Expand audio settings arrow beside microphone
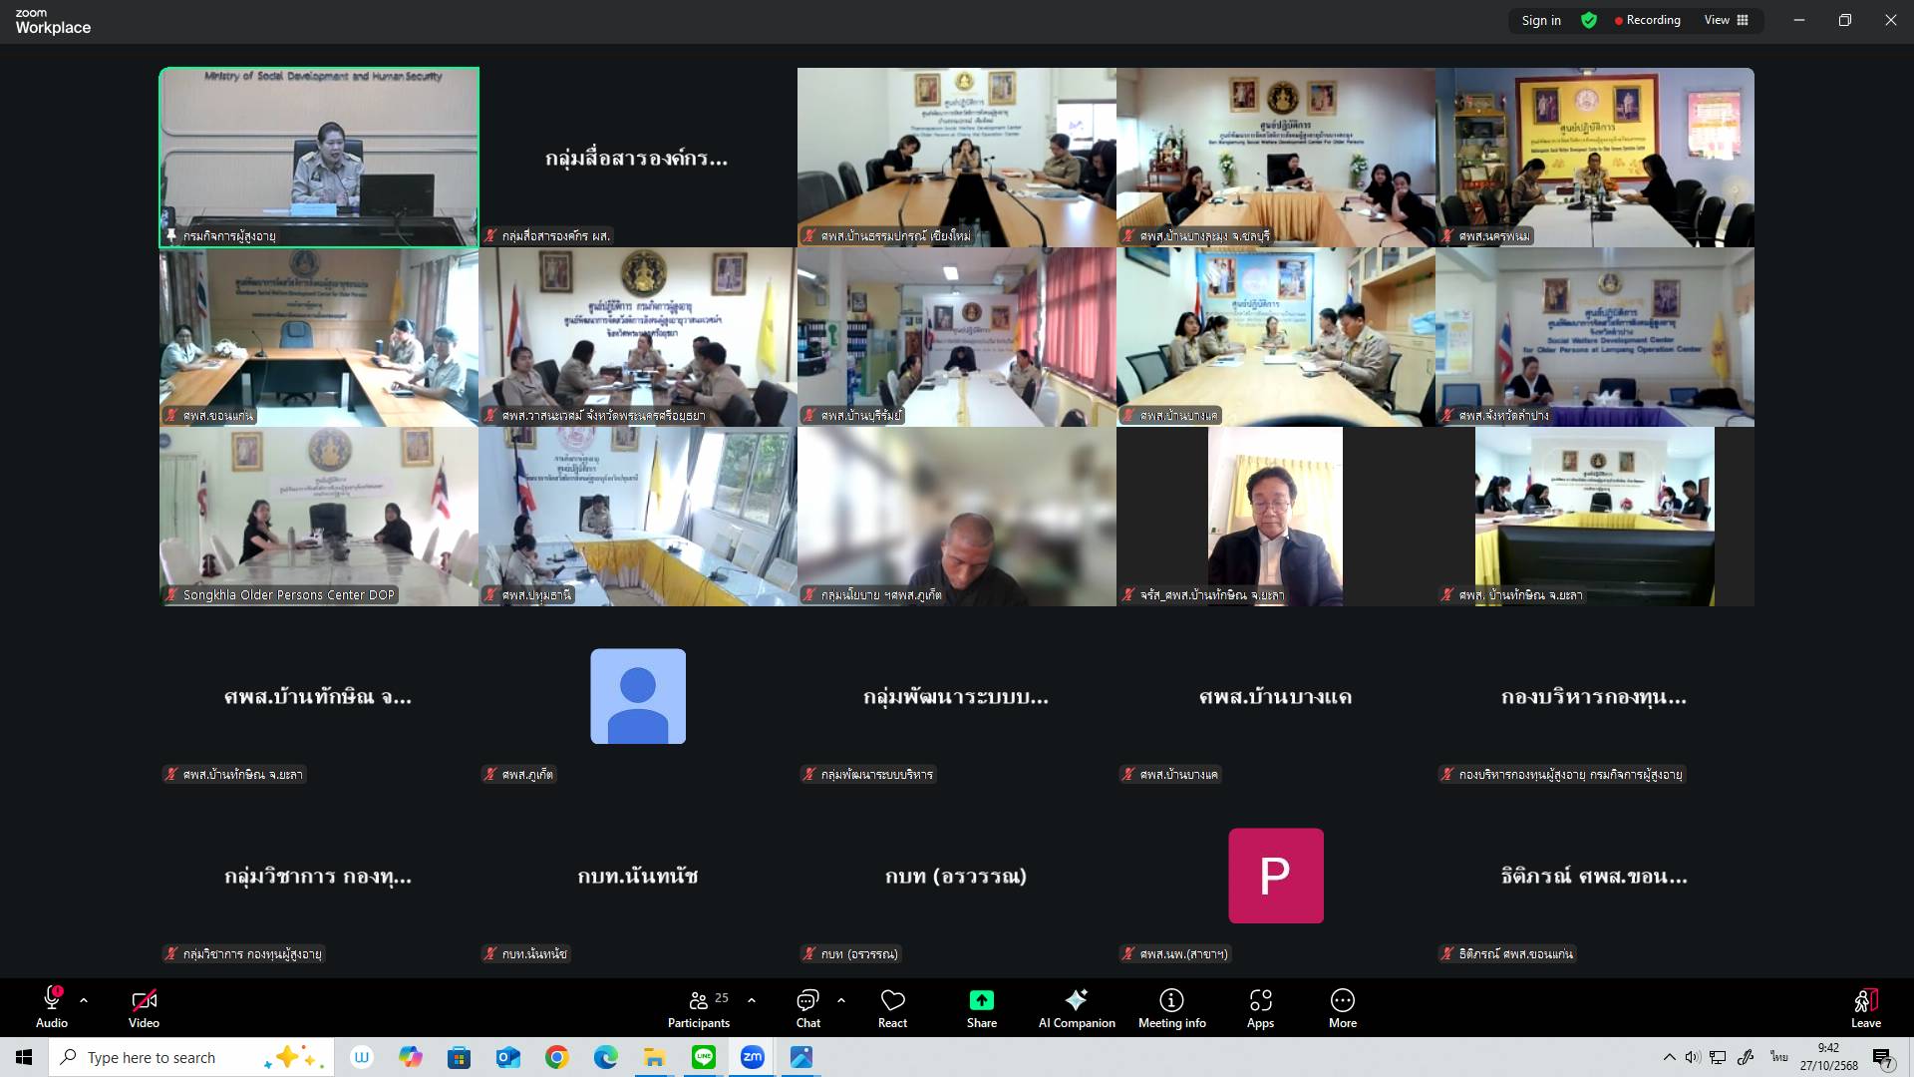The image size is (1914, 1077). 84,999
